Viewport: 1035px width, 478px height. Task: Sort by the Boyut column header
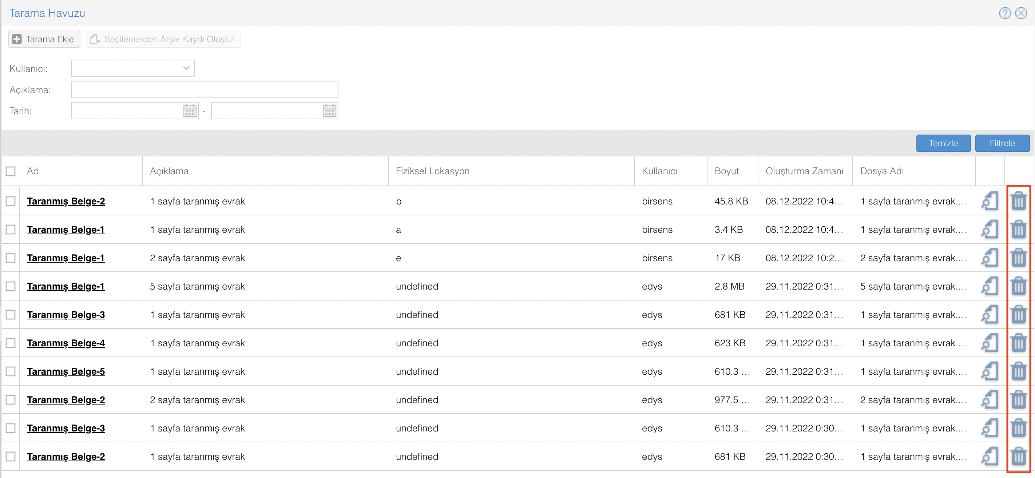click(726, 171)
